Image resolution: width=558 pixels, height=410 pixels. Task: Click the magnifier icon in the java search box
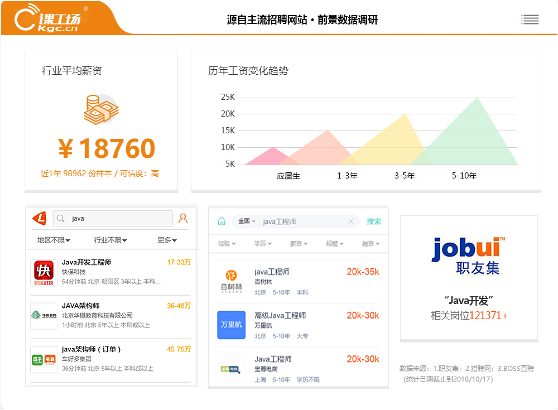[x=61, y=219]
